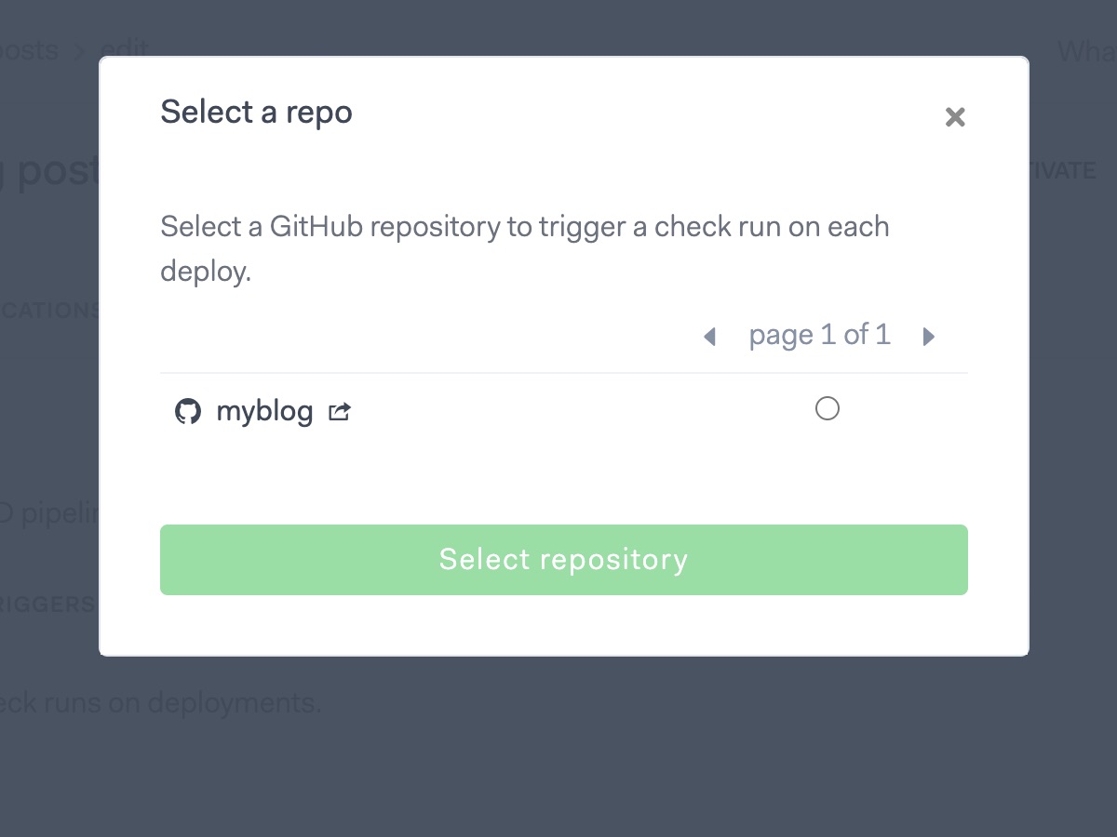Click the check runs on deployments text

(x=160, y=703)
